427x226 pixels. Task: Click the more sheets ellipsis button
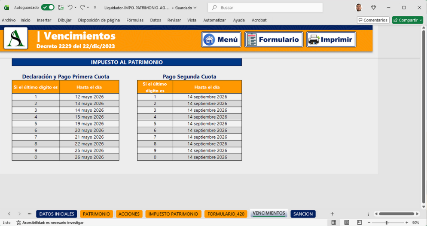[x=29, y=214]
